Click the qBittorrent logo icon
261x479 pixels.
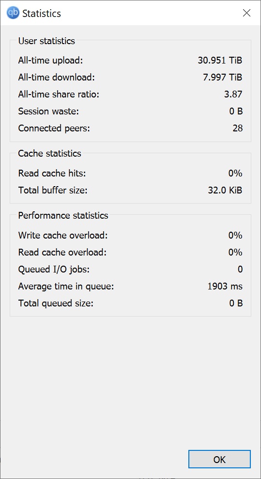pyautogui.click(x=13, y=13)
